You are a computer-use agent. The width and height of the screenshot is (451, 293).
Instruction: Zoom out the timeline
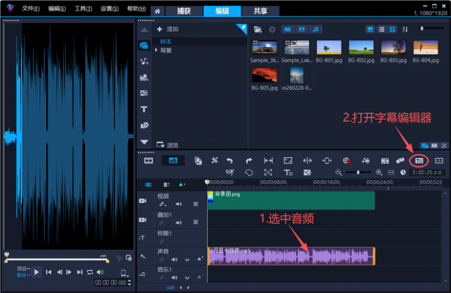coord(338,172)
